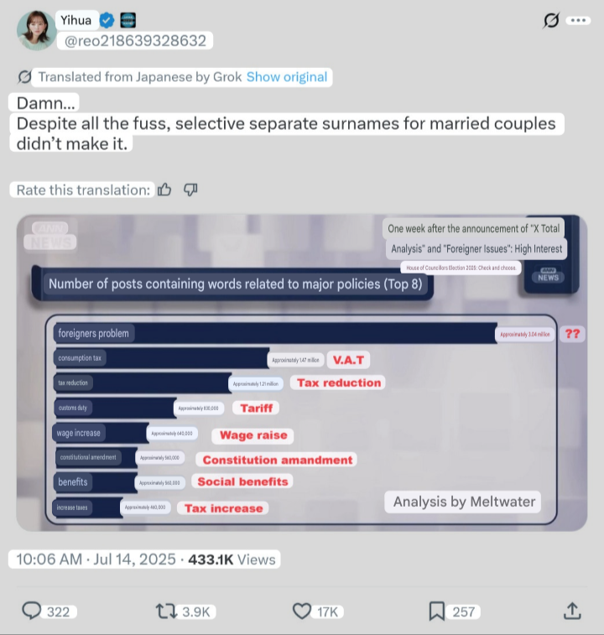Image resolution: width=604 pixels, height=635 pixels.
Task: Click the 10:06 AM Jul 14, 2025 timestamp
Action: [96, 560]
